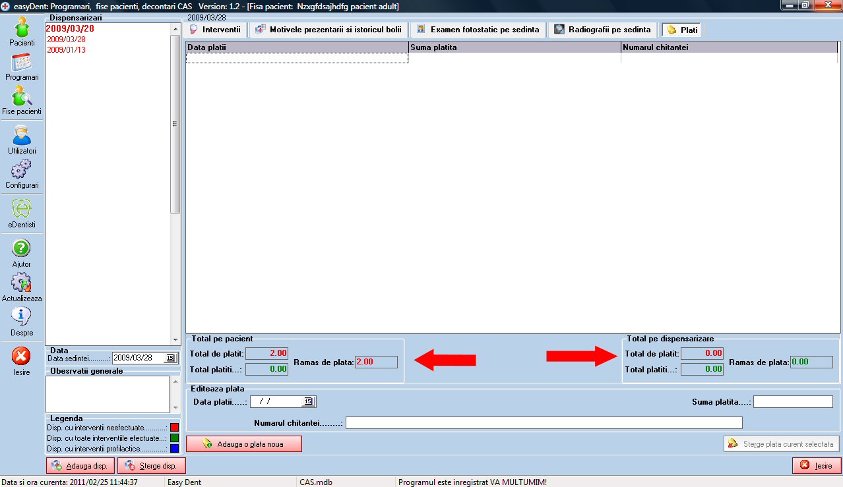This screenshot has height=487, width=843.
Task: Switch to Radiografii pe sedinta tab
Action: click(604, 30)
